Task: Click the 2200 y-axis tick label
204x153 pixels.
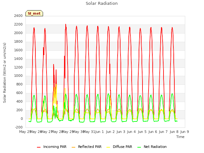Action: pyautogui.click(x=18, y=25)
